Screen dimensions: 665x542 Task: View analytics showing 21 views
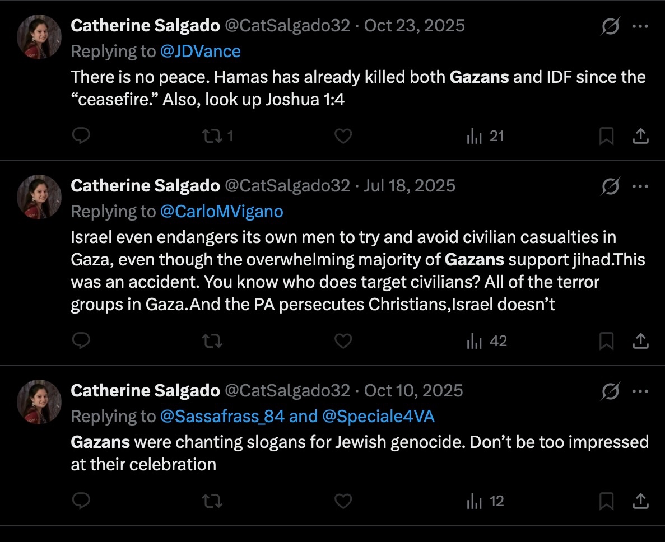click(x=485, y=136)
